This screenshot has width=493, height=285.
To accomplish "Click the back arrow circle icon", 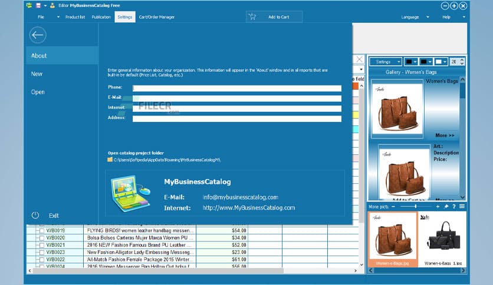I will [x=38, y=35].
